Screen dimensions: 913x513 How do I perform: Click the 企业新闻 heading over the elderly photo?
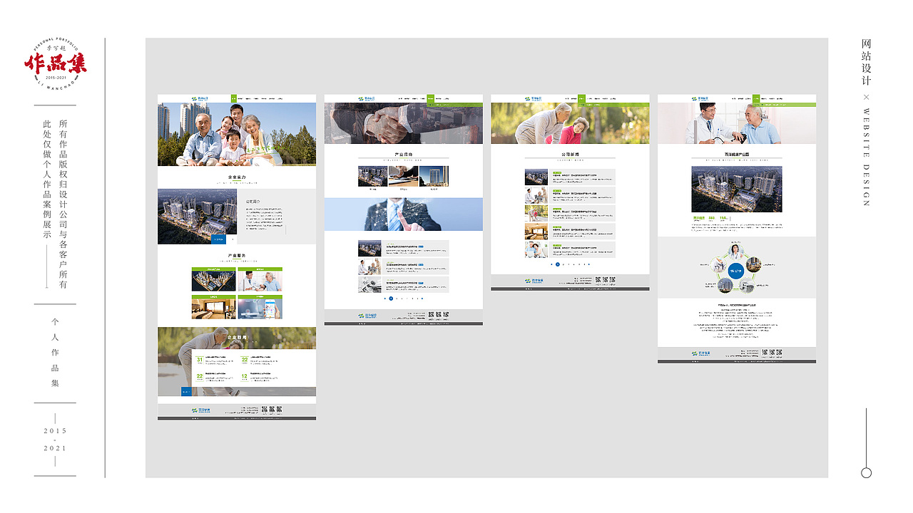click(x=237, y=337)
